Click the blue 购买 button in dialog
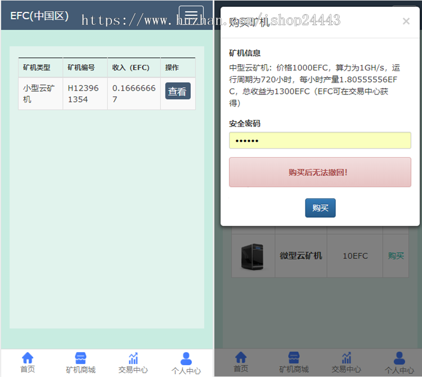 click(x=320, y=208)
